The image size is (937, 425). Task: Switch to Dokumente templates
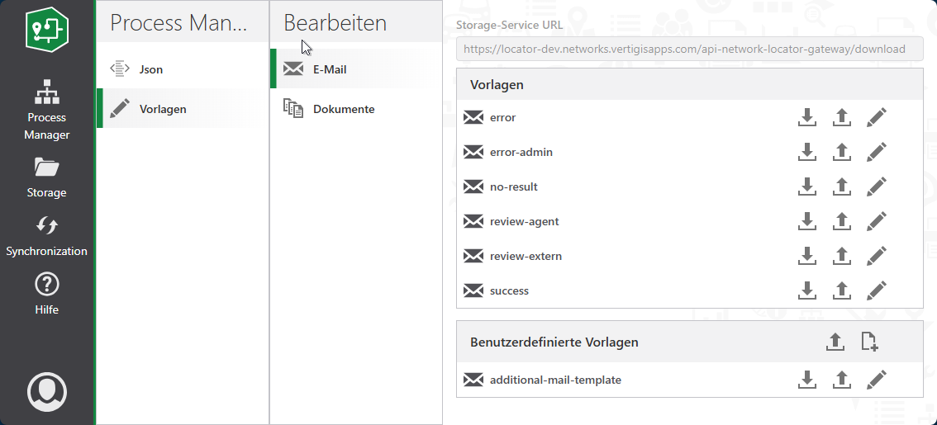[x=343, y=109]
